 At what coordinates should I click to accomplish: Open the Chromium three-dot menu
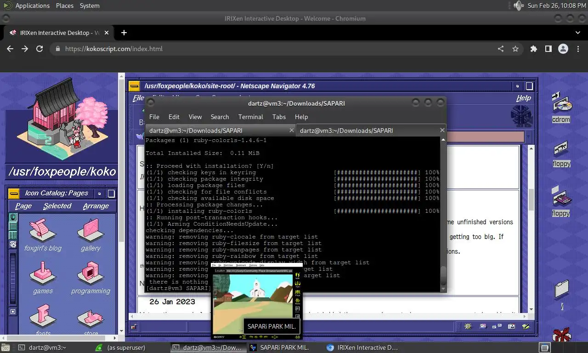[578, 49]
